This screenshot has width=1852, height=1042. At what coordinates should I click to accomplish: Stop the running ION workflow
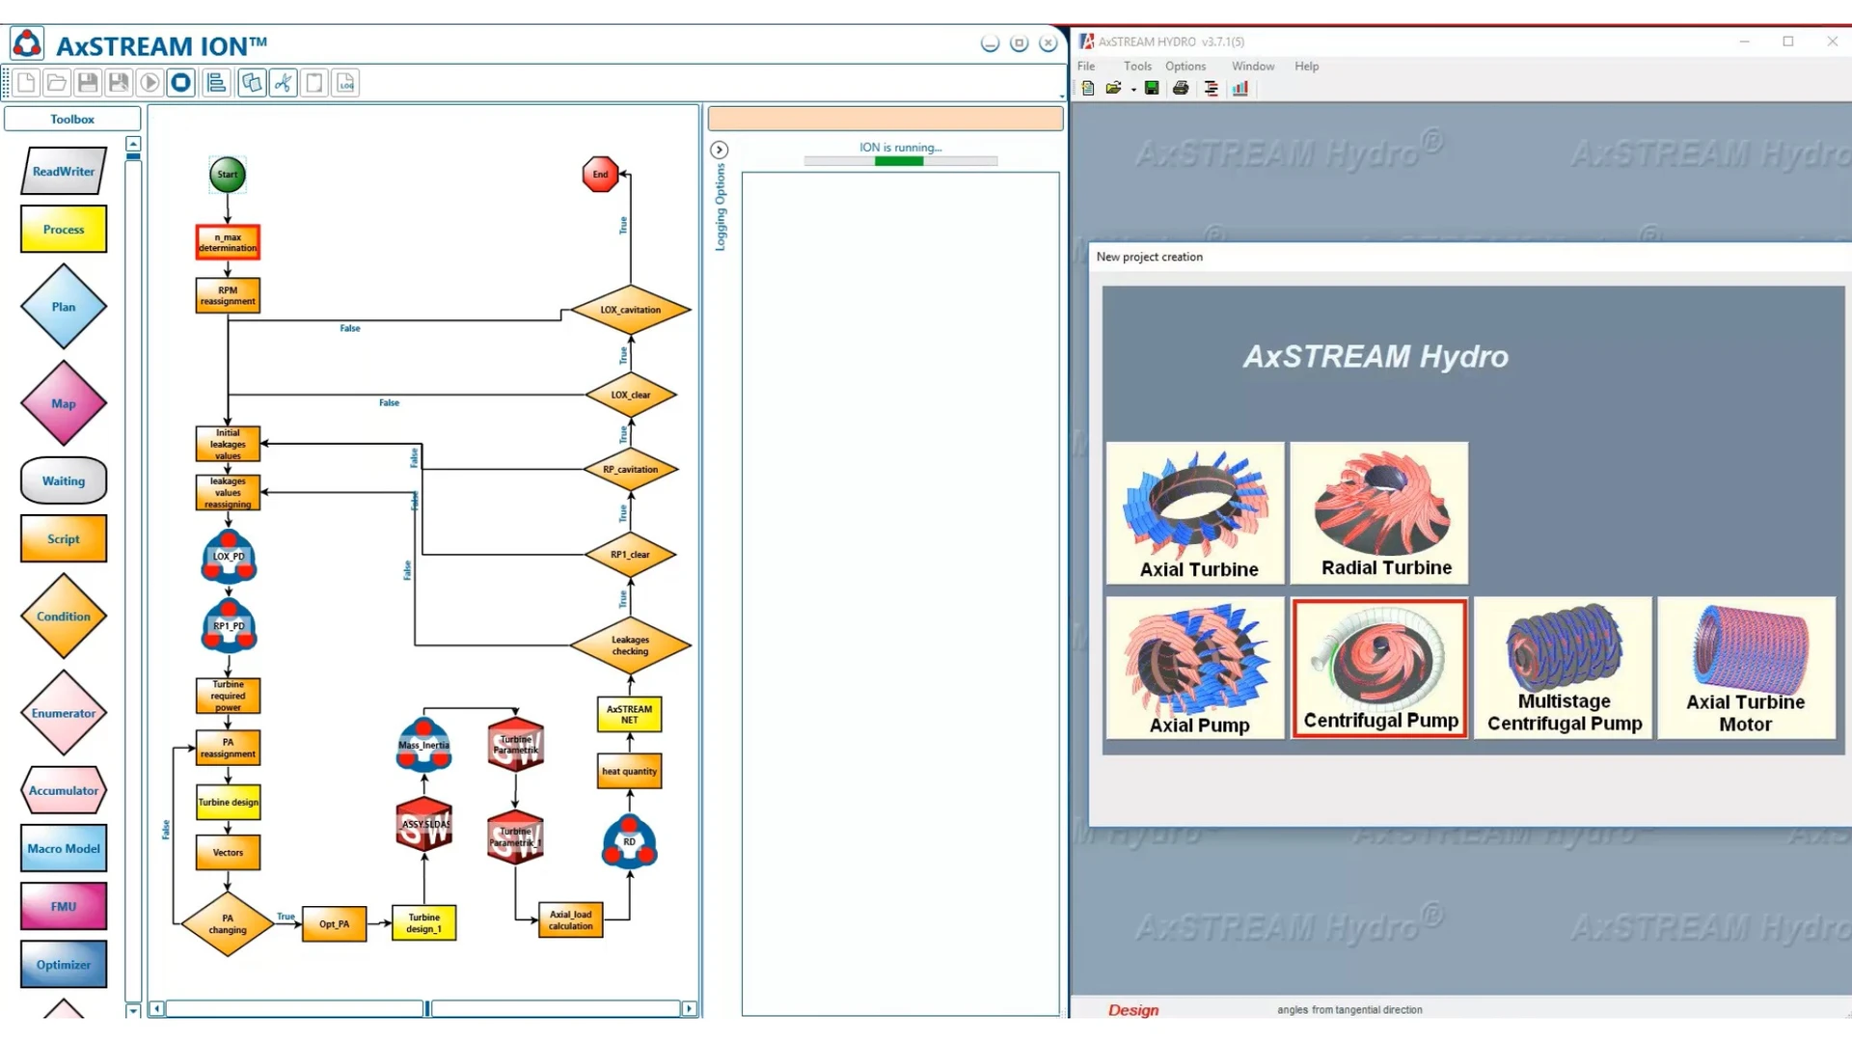[x=180, y=83]
